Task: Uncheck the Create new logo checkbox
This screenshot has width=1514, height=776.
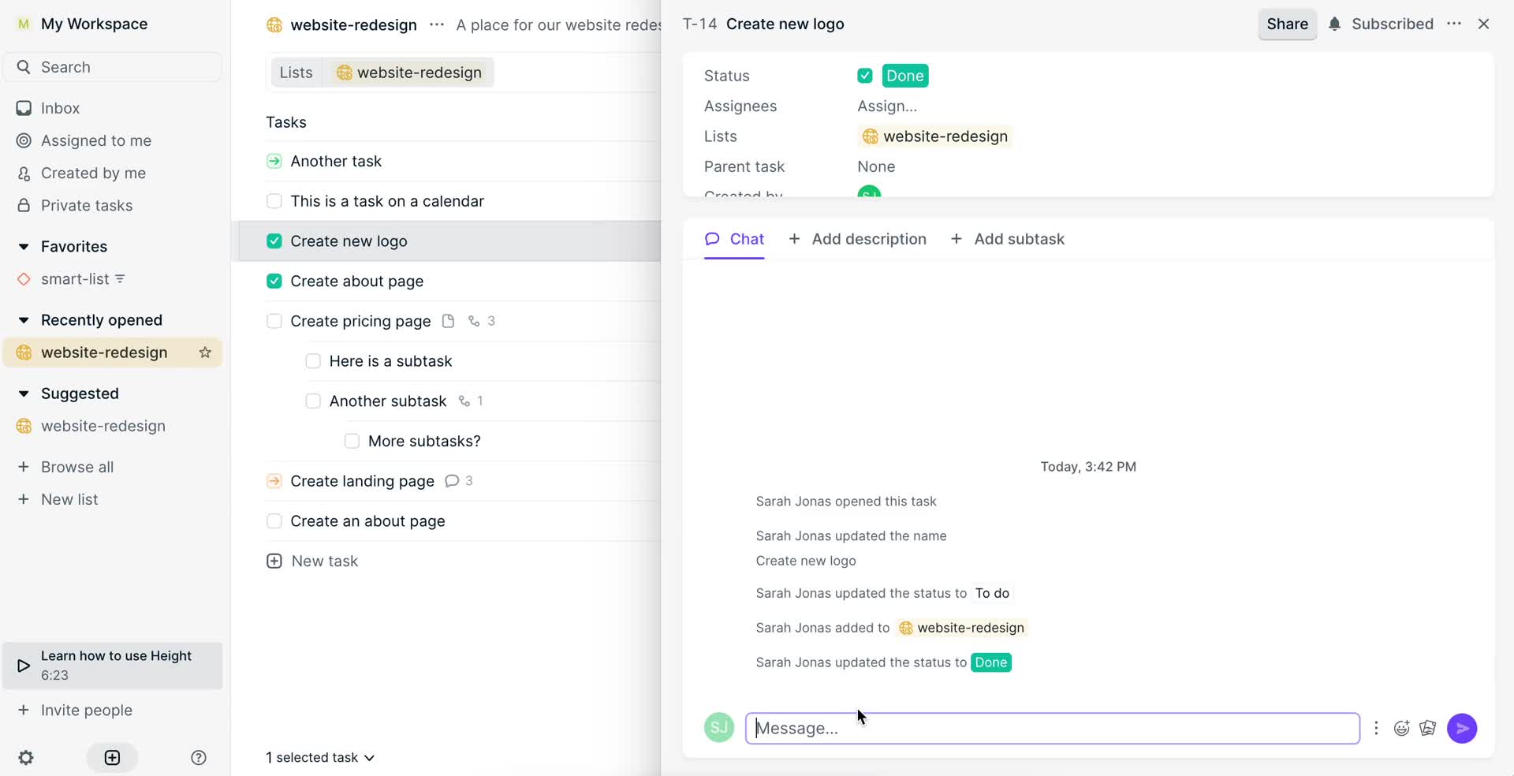Action: 274,241
